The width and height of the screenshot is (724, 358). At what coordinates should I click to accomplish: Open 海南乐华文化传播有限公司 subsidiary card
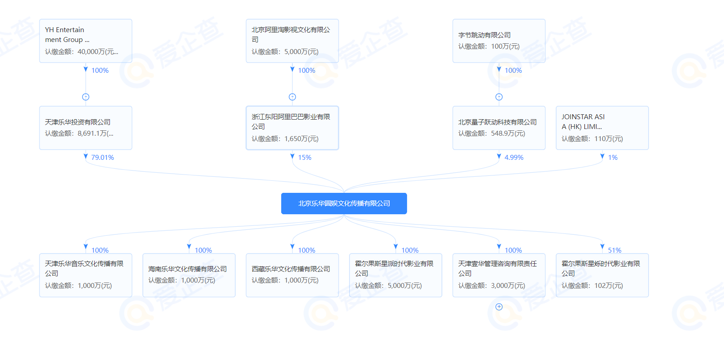189,275
